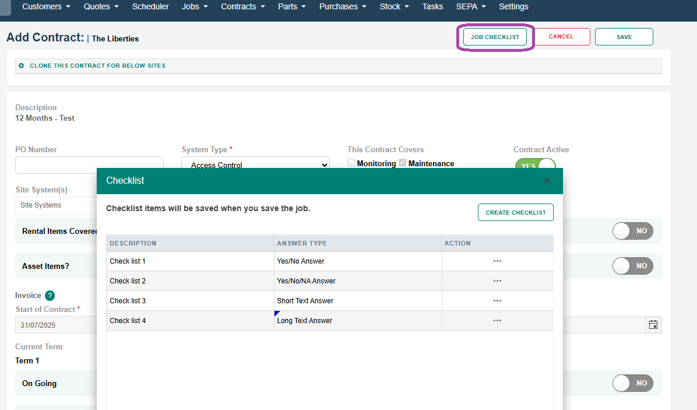This screenshot has width=697, height=410.
Task: Tick the Monitoring checkbox
Action: [x=351, y=163]
